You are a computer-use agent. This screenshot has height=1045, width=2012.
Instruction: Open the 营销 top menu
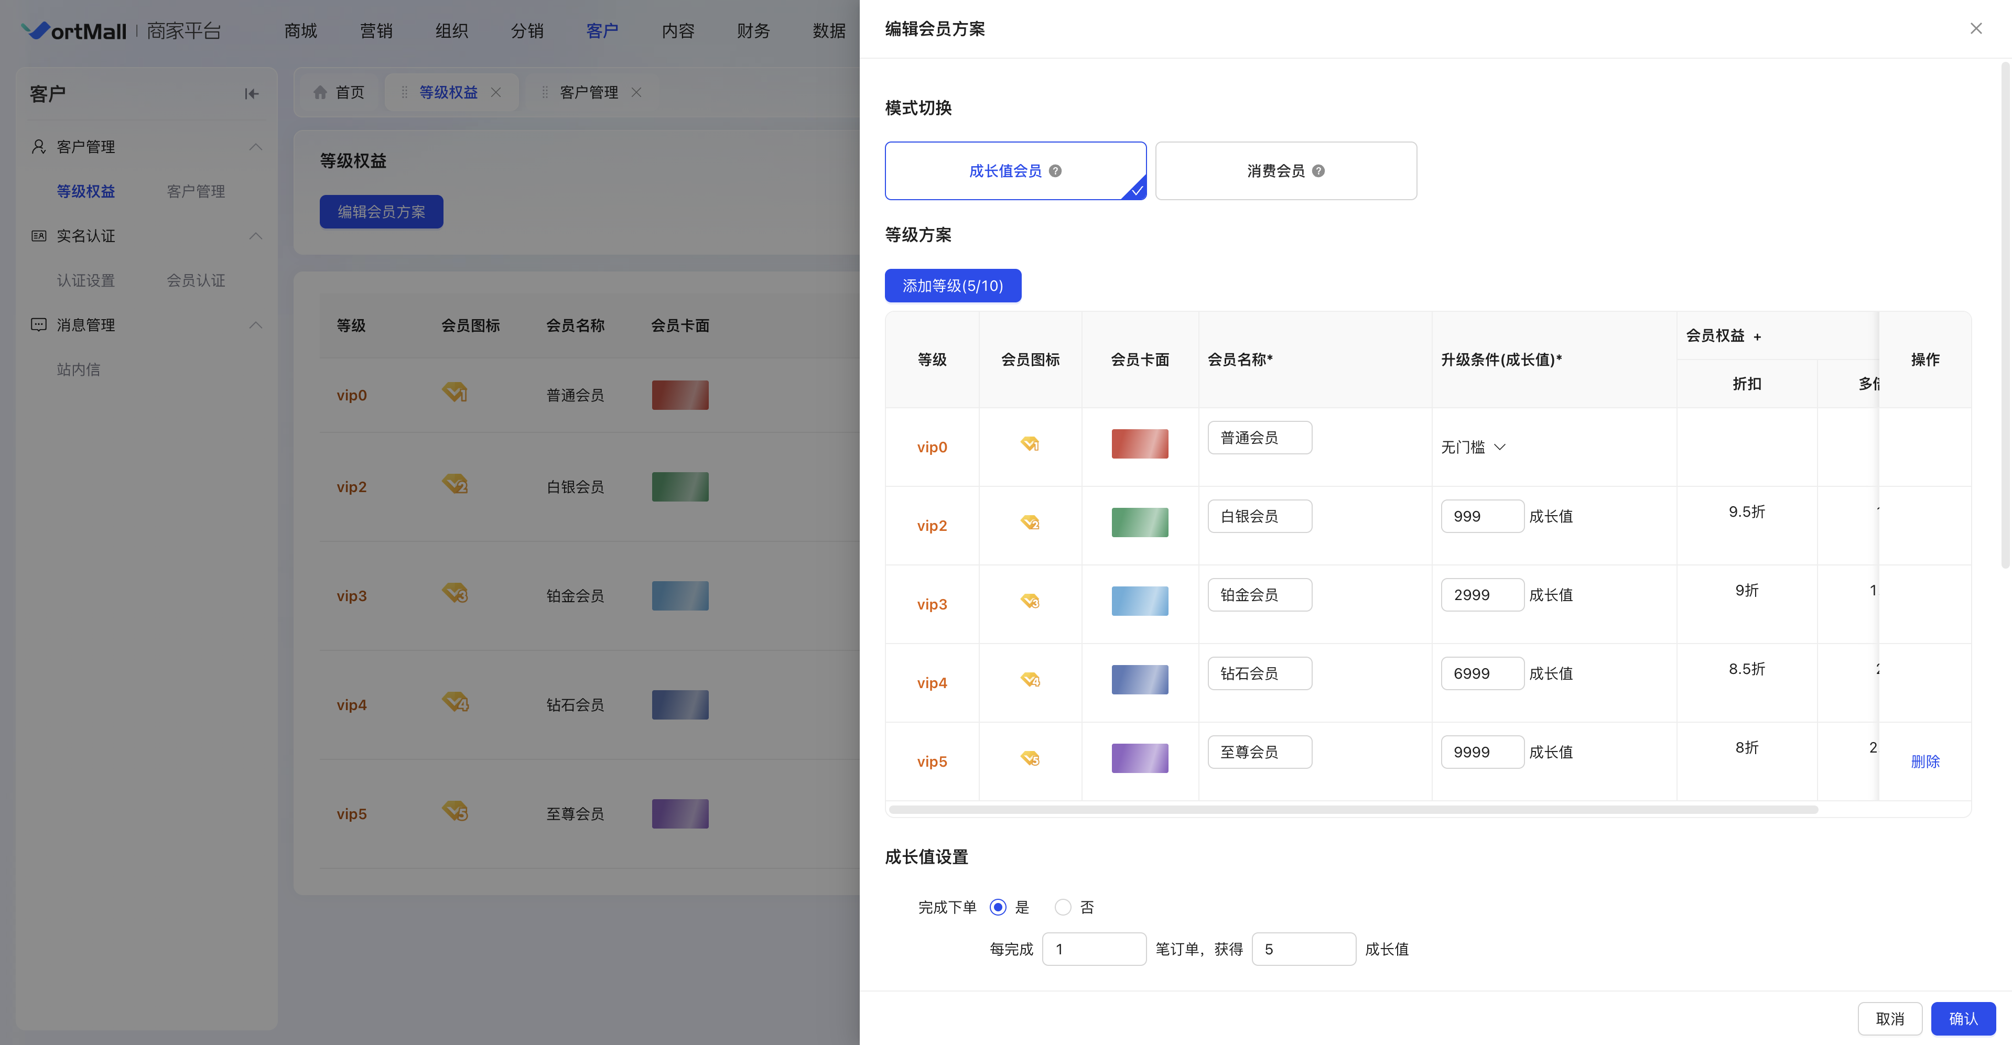[376, 31]
